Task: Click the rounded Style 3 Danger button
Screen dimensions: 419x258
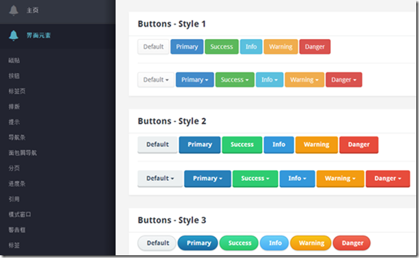Action: [351, 243]
